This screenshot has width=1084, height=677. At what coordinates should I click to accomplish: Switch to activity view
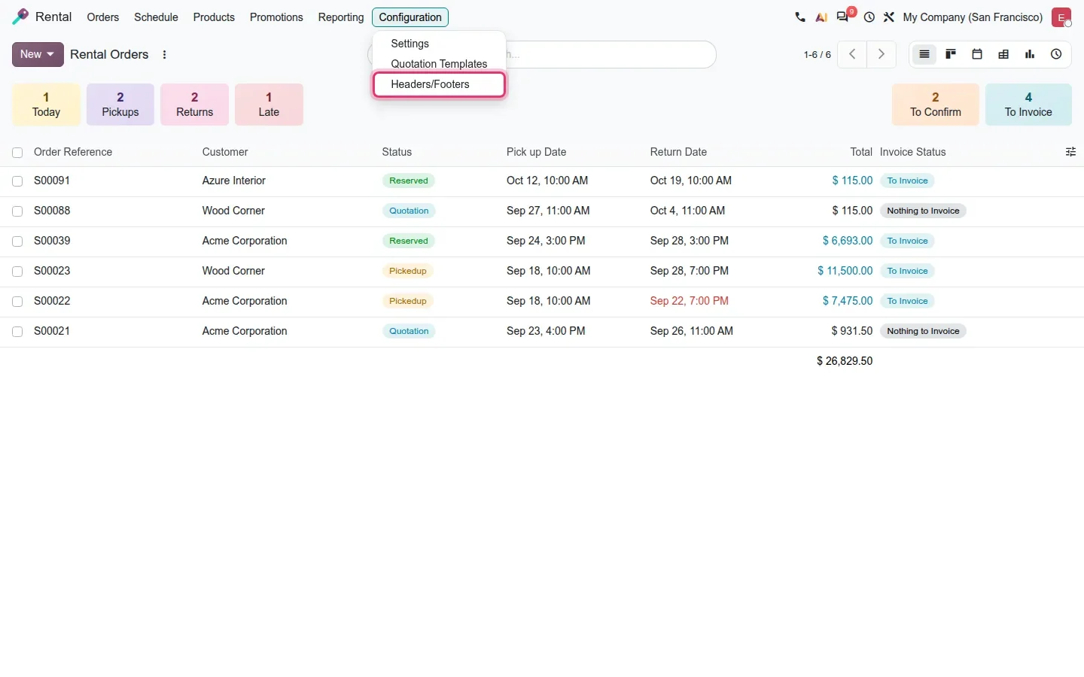[1056, 54]
